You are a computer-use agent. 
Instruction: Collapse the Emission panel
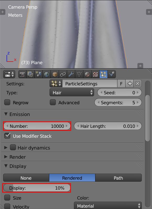(20, 114)
